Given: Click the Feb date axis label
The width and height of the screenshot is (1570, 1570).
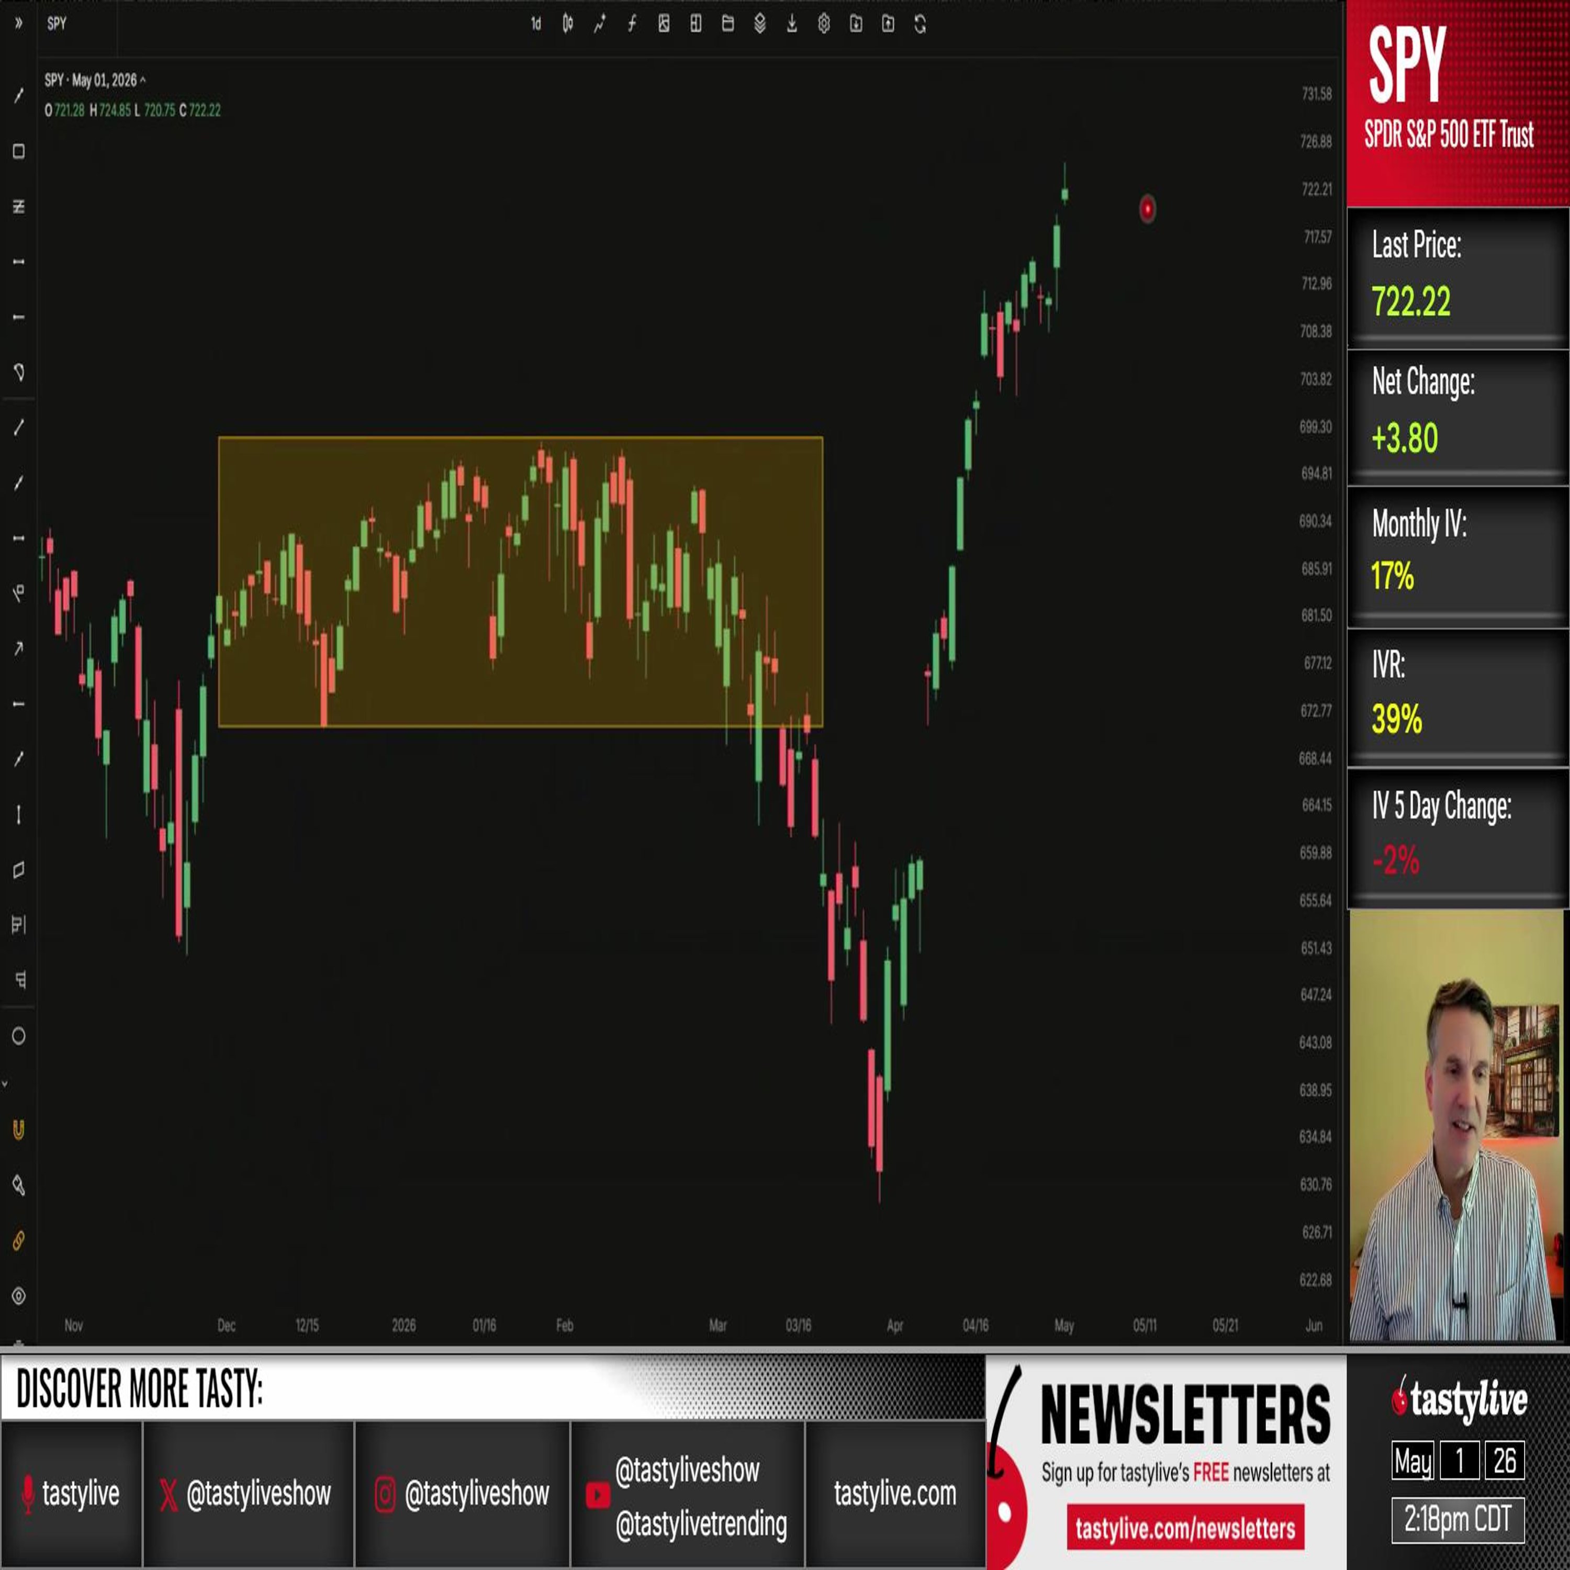Looking at the screenshot, I should pos(565,1326).
